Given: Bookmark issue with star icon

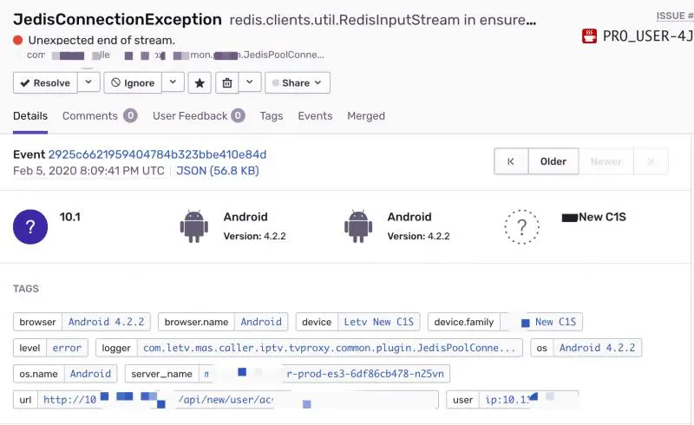Looking at the screenshot, I should (x=200, y=82).
